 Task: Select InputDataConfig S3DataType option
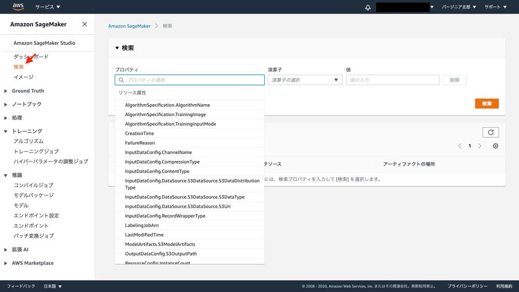(x=189, y=197)
